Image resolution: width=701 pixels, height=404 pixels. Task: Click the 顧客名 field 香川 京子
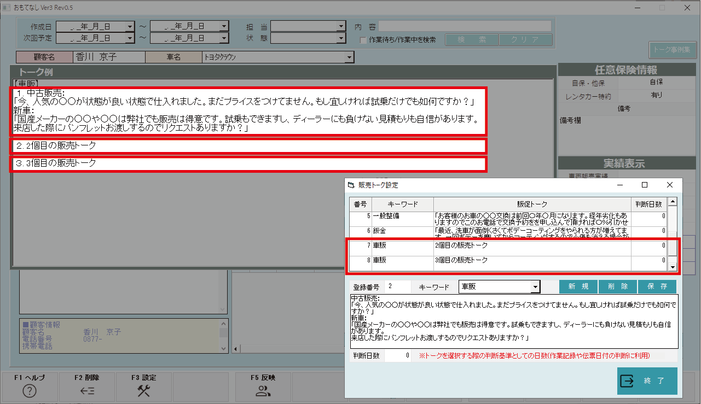[x=109, y=57]
